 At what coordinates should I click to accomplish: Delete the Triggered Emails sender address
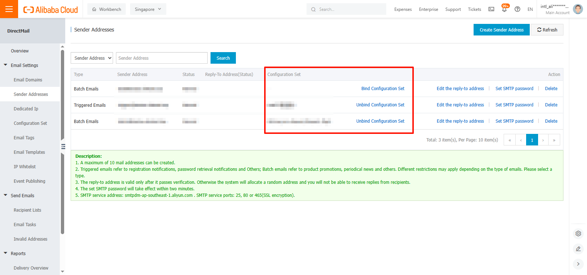(551, 105)
